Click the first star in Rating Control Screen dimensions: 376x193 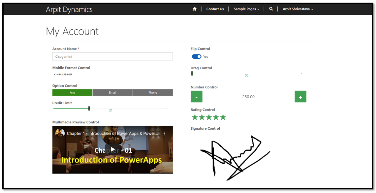click(x=195, y=117)
